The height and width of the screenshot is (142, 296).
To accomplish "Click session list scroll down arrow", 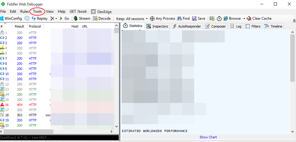I will tap(116, 127).
